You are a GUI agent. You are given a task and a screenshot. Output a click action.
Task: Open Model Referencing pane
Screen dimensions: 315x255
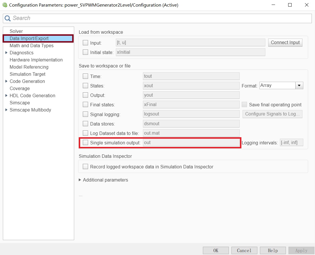[29, 67]
